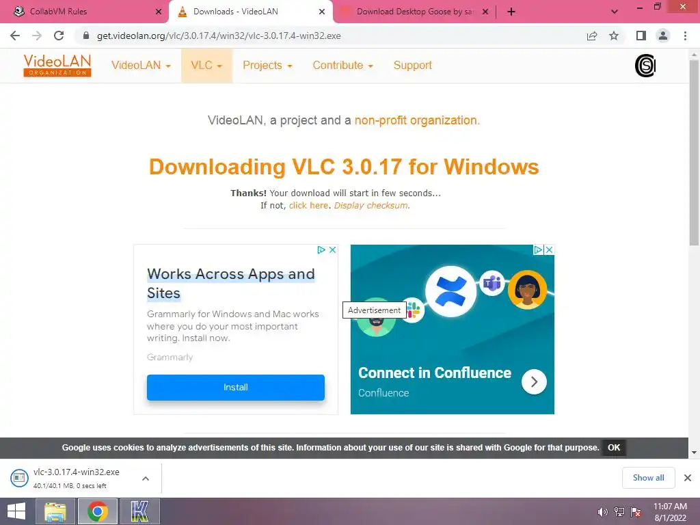
Task: Accept cookies notice with OK button
Action: click(x=614, y=448)
